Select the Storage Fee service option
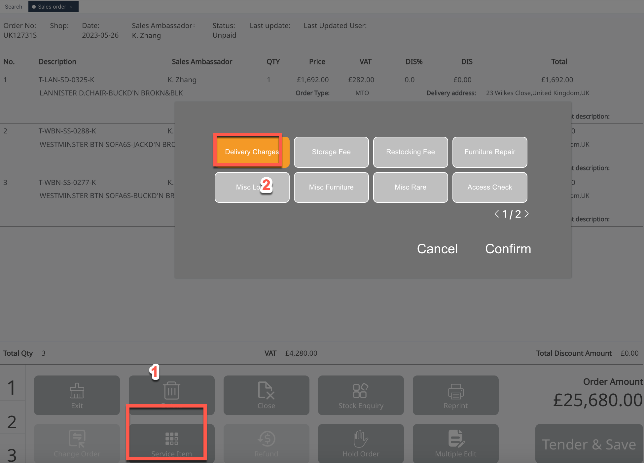 click(x=331, y=152)
